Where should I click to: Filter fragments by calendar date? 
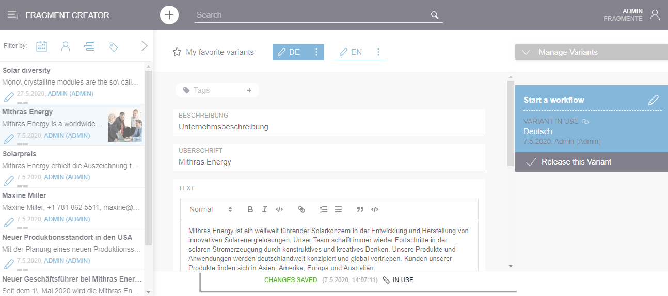(x=42, y=46)
